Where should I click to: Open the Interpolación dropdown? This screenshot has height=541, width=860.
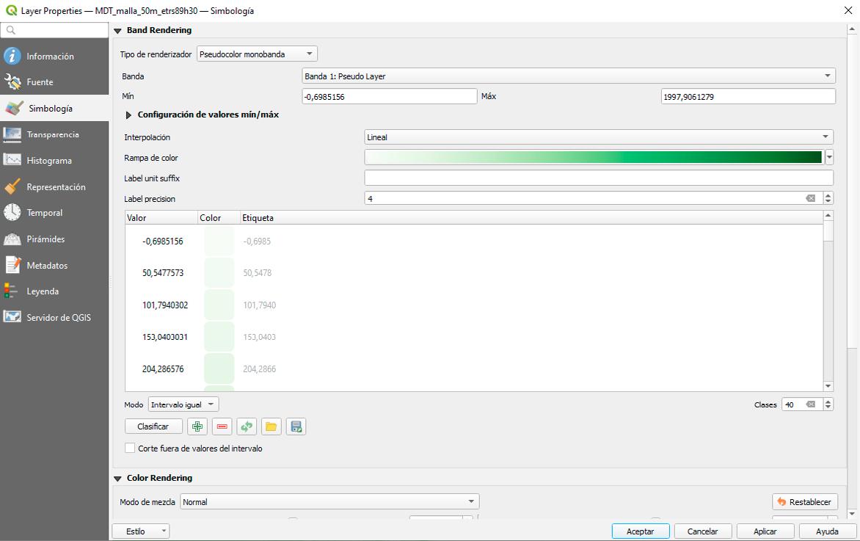tap(599, 137)
